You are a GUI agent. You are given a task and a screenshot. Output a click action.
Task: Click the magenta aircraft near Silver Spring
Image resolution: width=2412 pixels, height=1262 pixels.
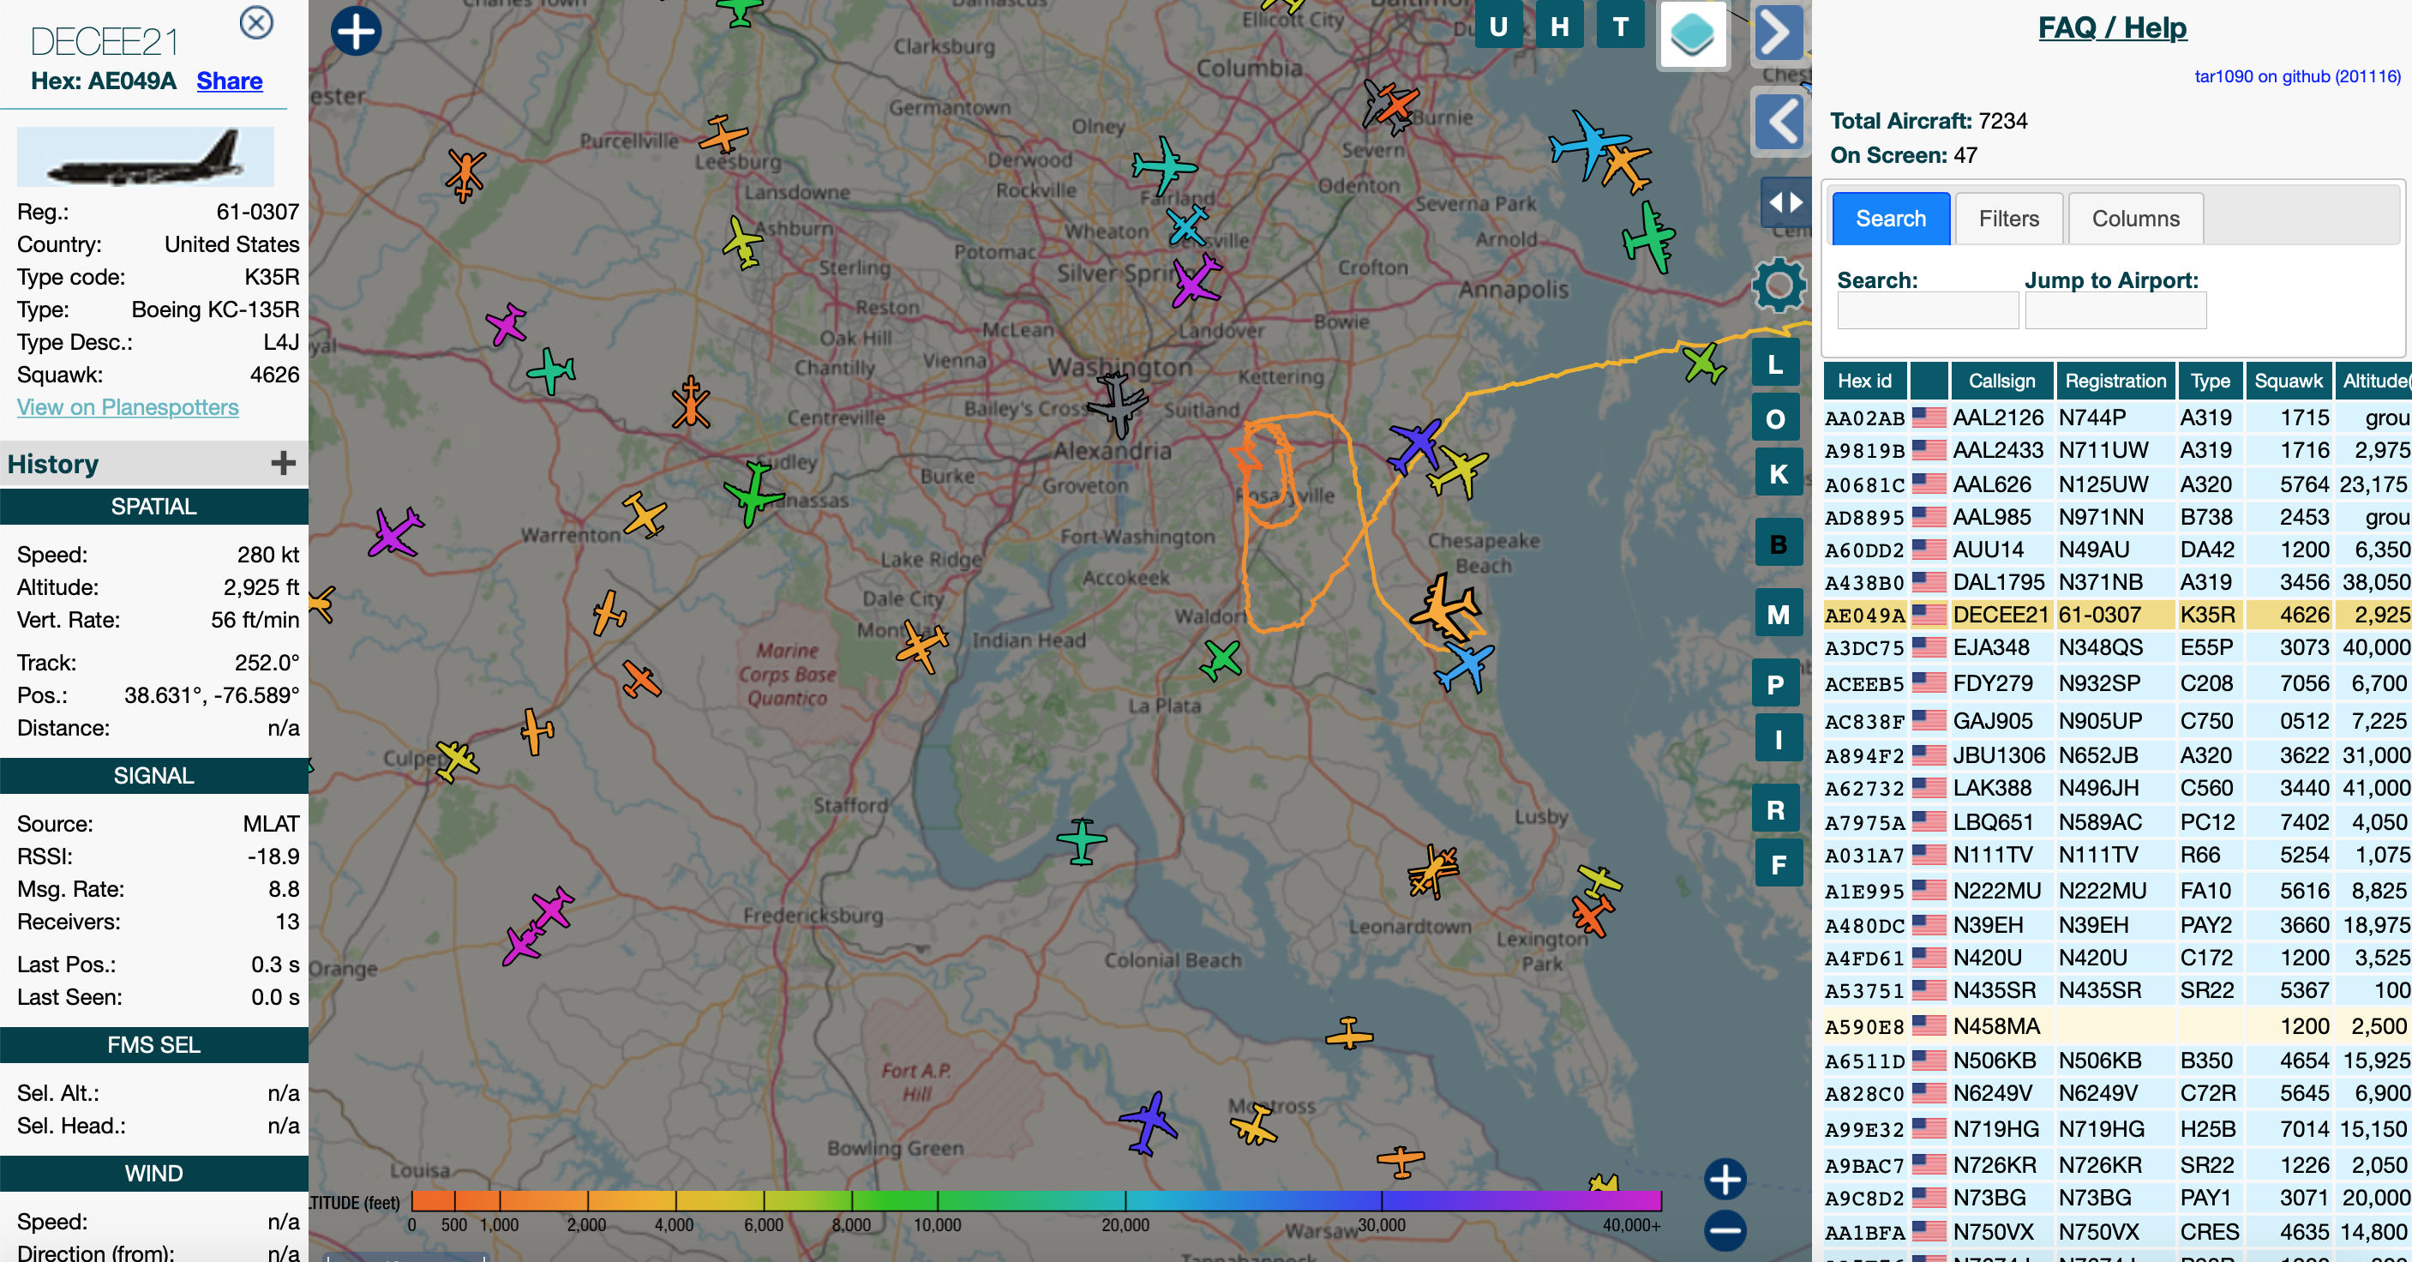coord(1196,282)
